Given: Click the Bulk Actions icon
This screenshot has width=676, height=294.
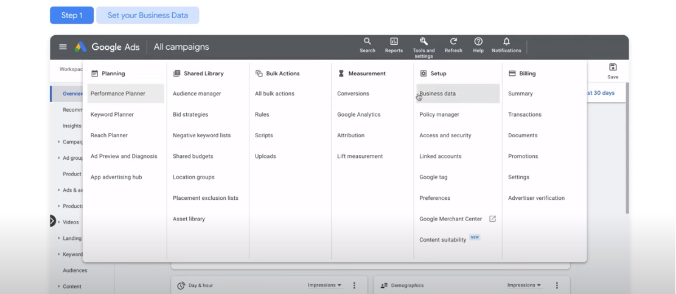Looking at the screenshot, I should click(259, 73).
